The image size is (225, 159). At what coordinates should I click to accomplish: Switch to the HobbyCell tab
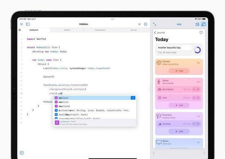[x=34, y=30]
